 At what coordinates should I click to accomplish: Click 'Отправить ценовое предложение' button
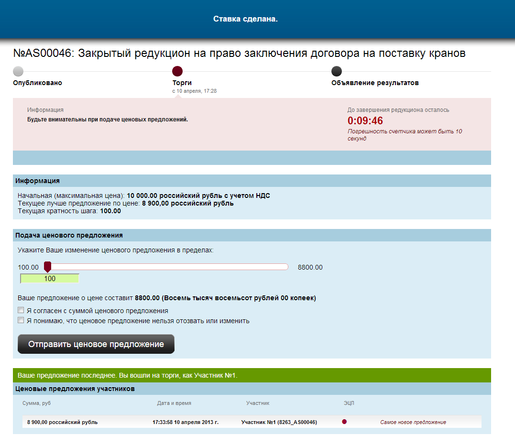pyautogui.click(x=96, y=344)
